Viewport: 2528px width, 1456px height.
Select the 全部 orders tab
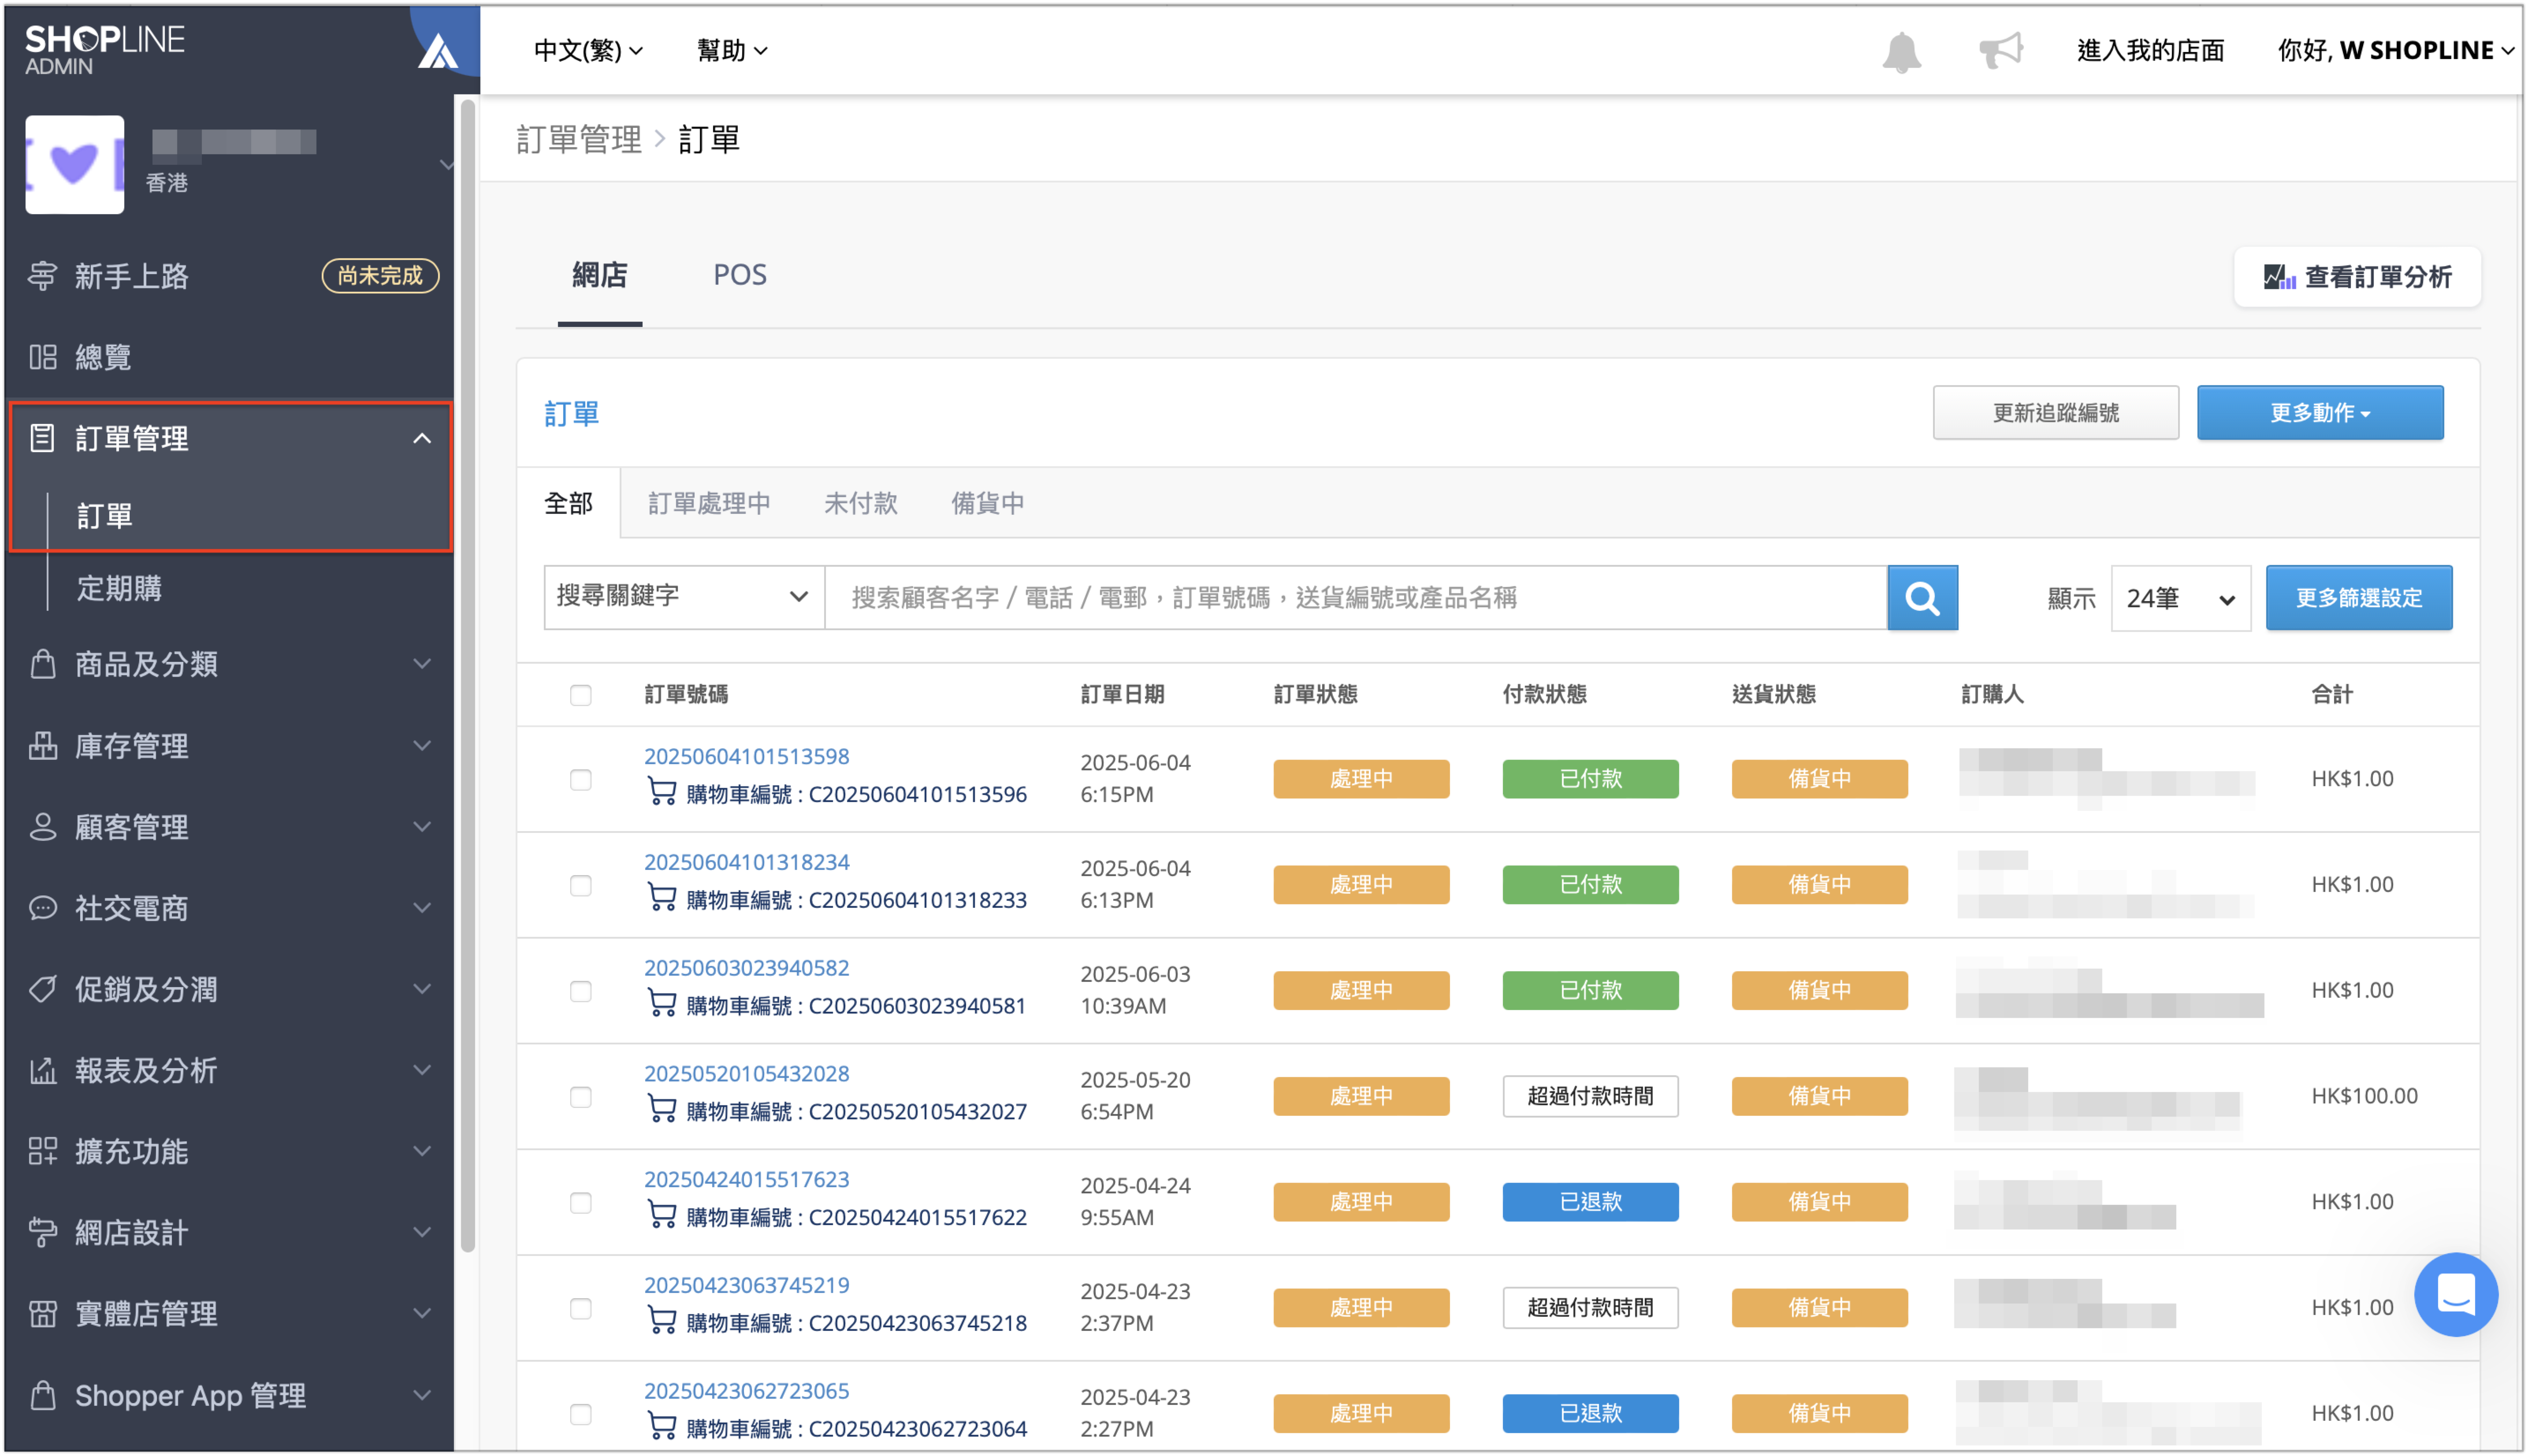tap(568, 503)
